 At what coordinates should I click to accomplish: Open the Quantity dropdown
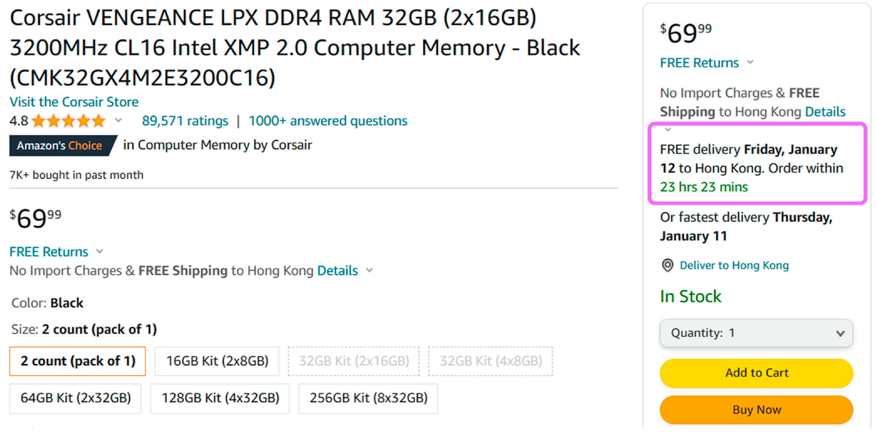coord(756,333)
